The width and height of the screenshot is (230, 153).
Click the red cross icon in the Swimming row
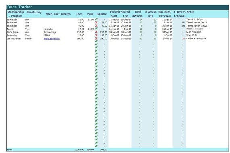96,35
